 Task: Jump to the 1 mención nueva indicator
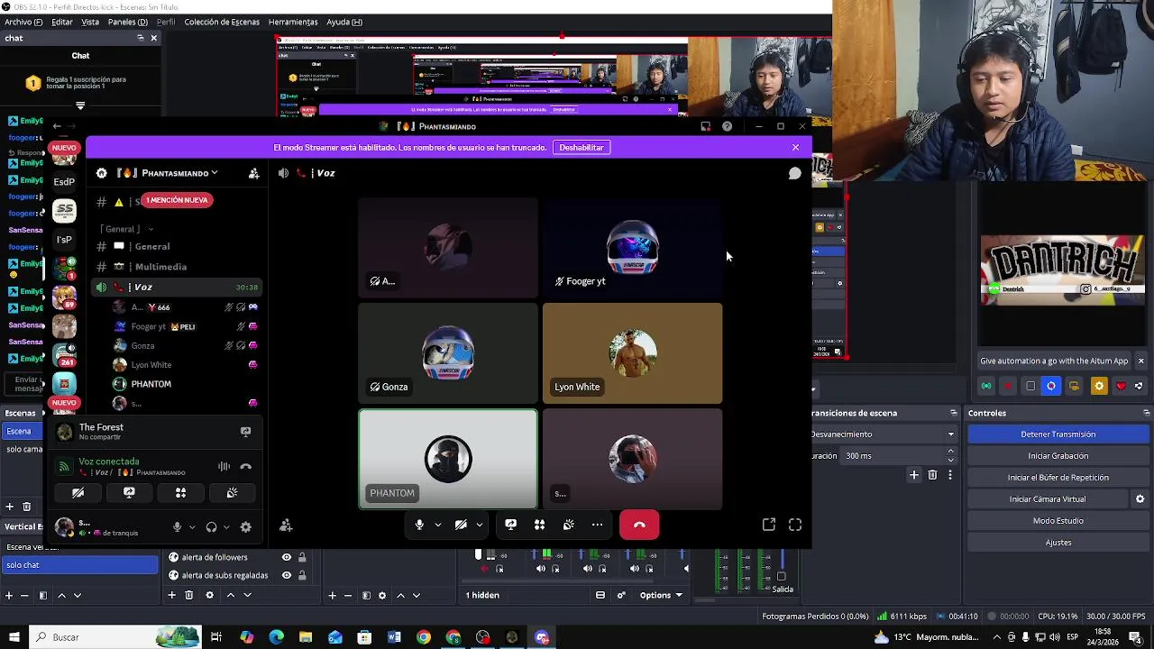(x=177, y=200)
